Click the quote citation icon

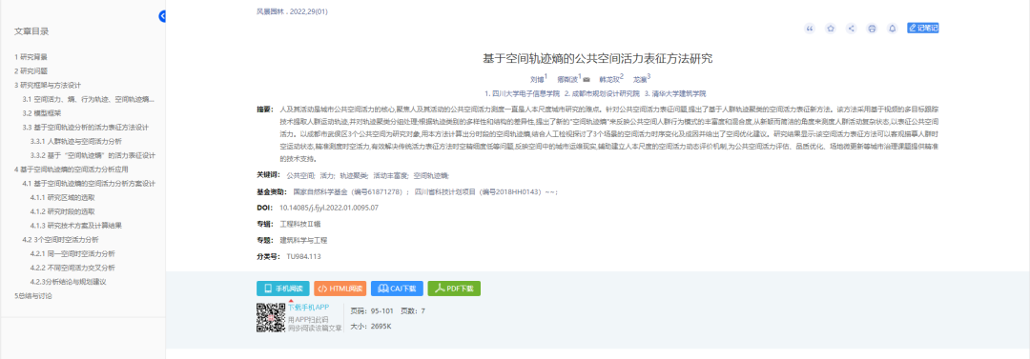(x=810, y=29)
